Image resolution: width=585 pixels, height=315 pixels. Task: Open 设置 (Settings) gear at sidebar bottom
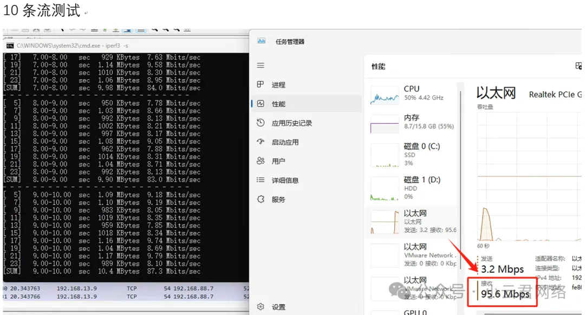261,307
